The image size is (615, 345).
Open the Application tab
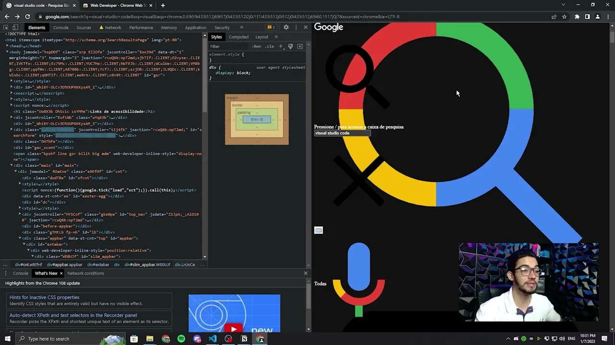pyautogui.click(x=196, y=27)
